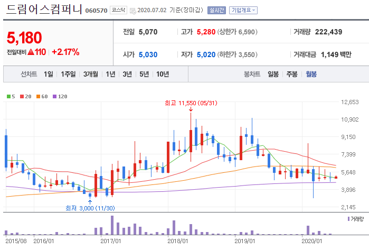Click the 2015/08 date axis label

click(x=16, y=241)
